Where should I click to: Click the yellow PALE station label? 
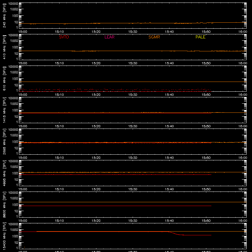coord(200,37)
